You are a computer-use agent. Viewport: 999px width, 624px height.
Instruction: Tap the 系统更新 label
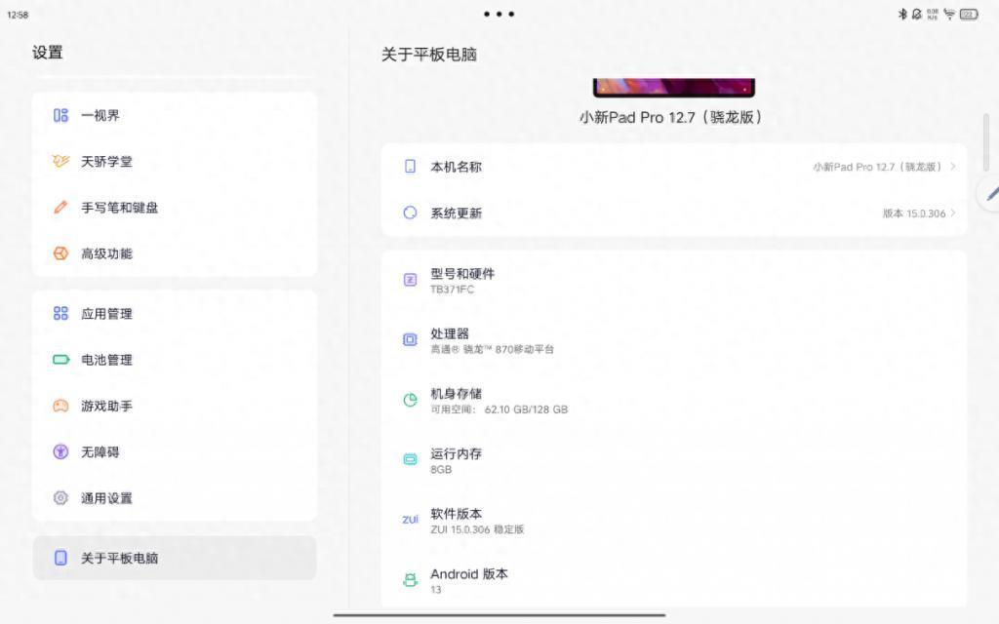[x=456, y=213]
